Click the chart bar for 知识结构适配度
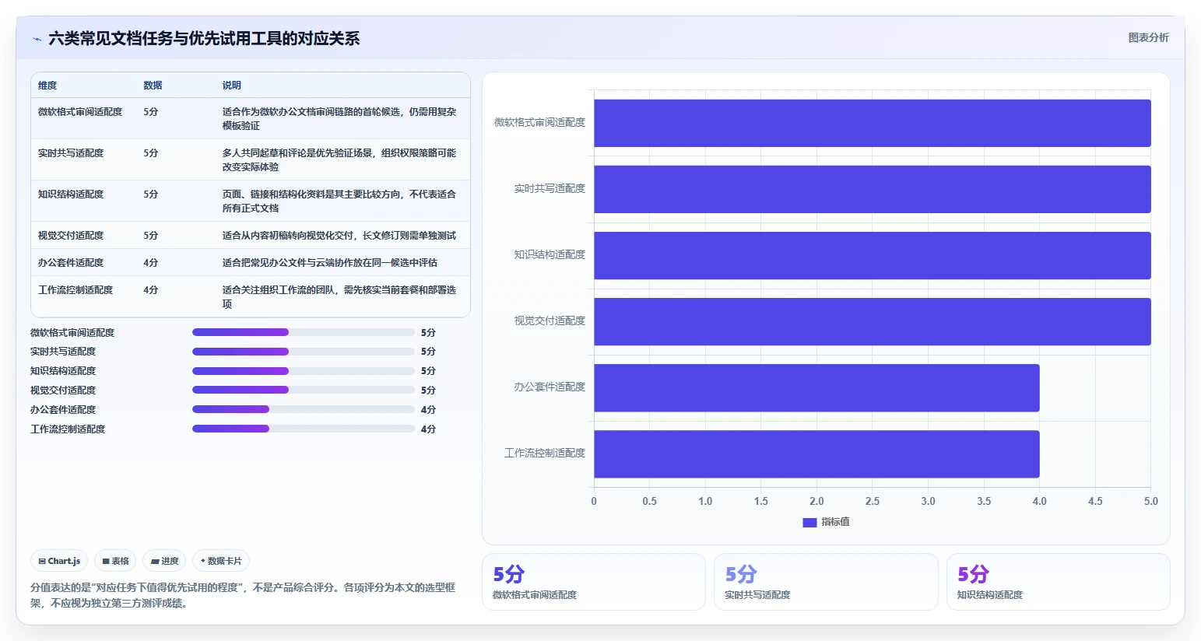The height and width of the screenshot is (641, 1201). (x=873, y=255)
